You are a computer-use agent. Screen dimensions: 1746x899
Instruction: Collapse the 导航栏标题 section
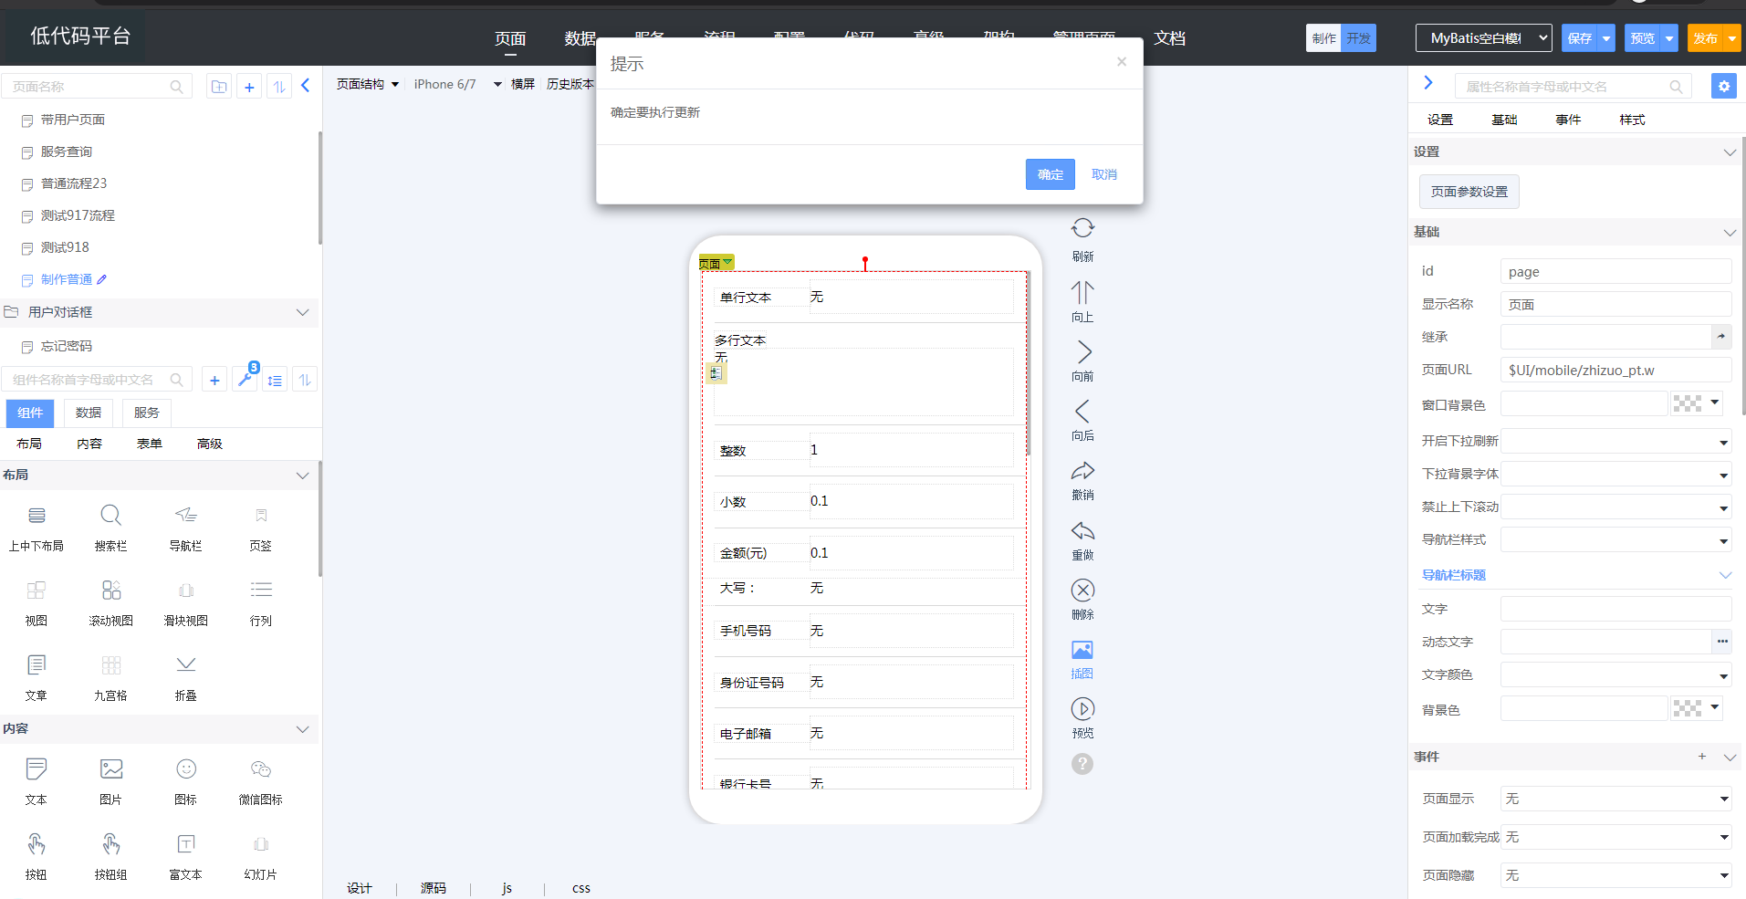click(x=1725, y=575)
